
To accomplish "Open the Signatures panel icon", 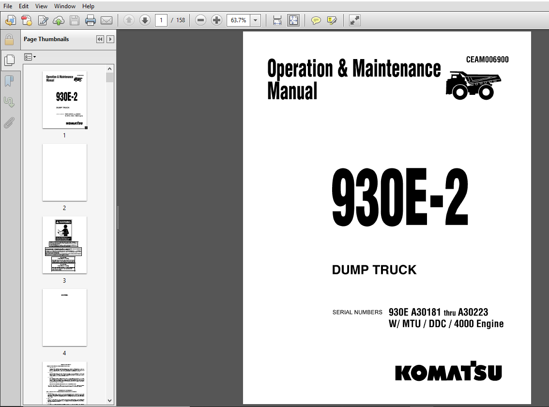I will (9, 102).
